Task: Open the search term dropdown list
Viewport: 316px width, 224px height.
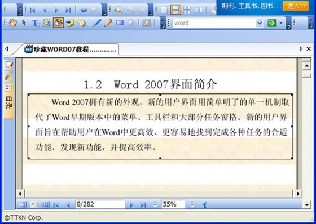Action: [x=260, y=23]
